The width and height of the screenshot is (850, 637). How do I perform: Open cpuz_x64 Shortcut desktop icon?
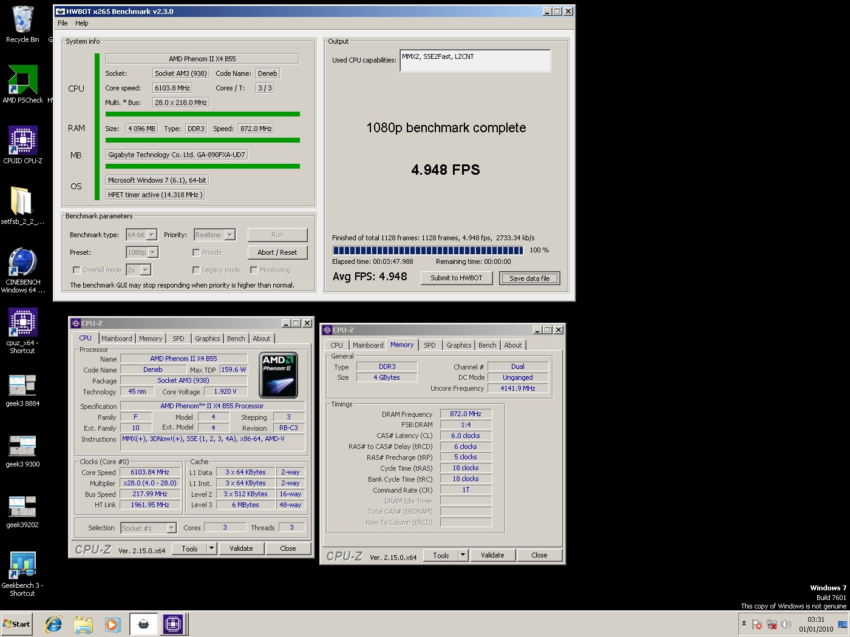(22, 331)
